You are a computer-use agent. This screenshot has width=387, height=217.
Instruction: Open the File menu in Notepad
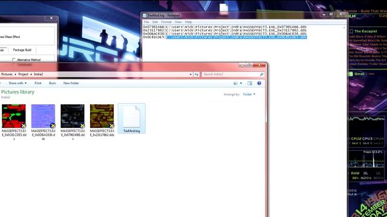(x=146, y=22)
